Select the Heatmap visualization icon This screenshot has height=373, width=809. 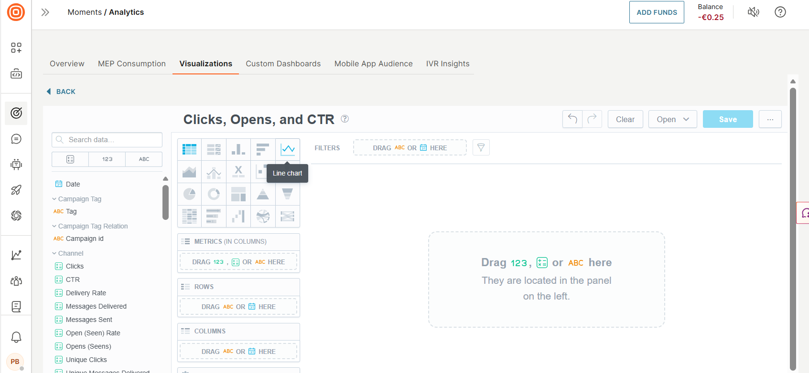click(x=190, y=216)
